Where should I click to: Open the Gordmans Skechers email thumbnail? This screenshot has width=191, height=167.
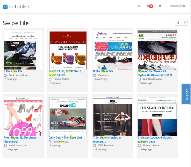[113, 50]
